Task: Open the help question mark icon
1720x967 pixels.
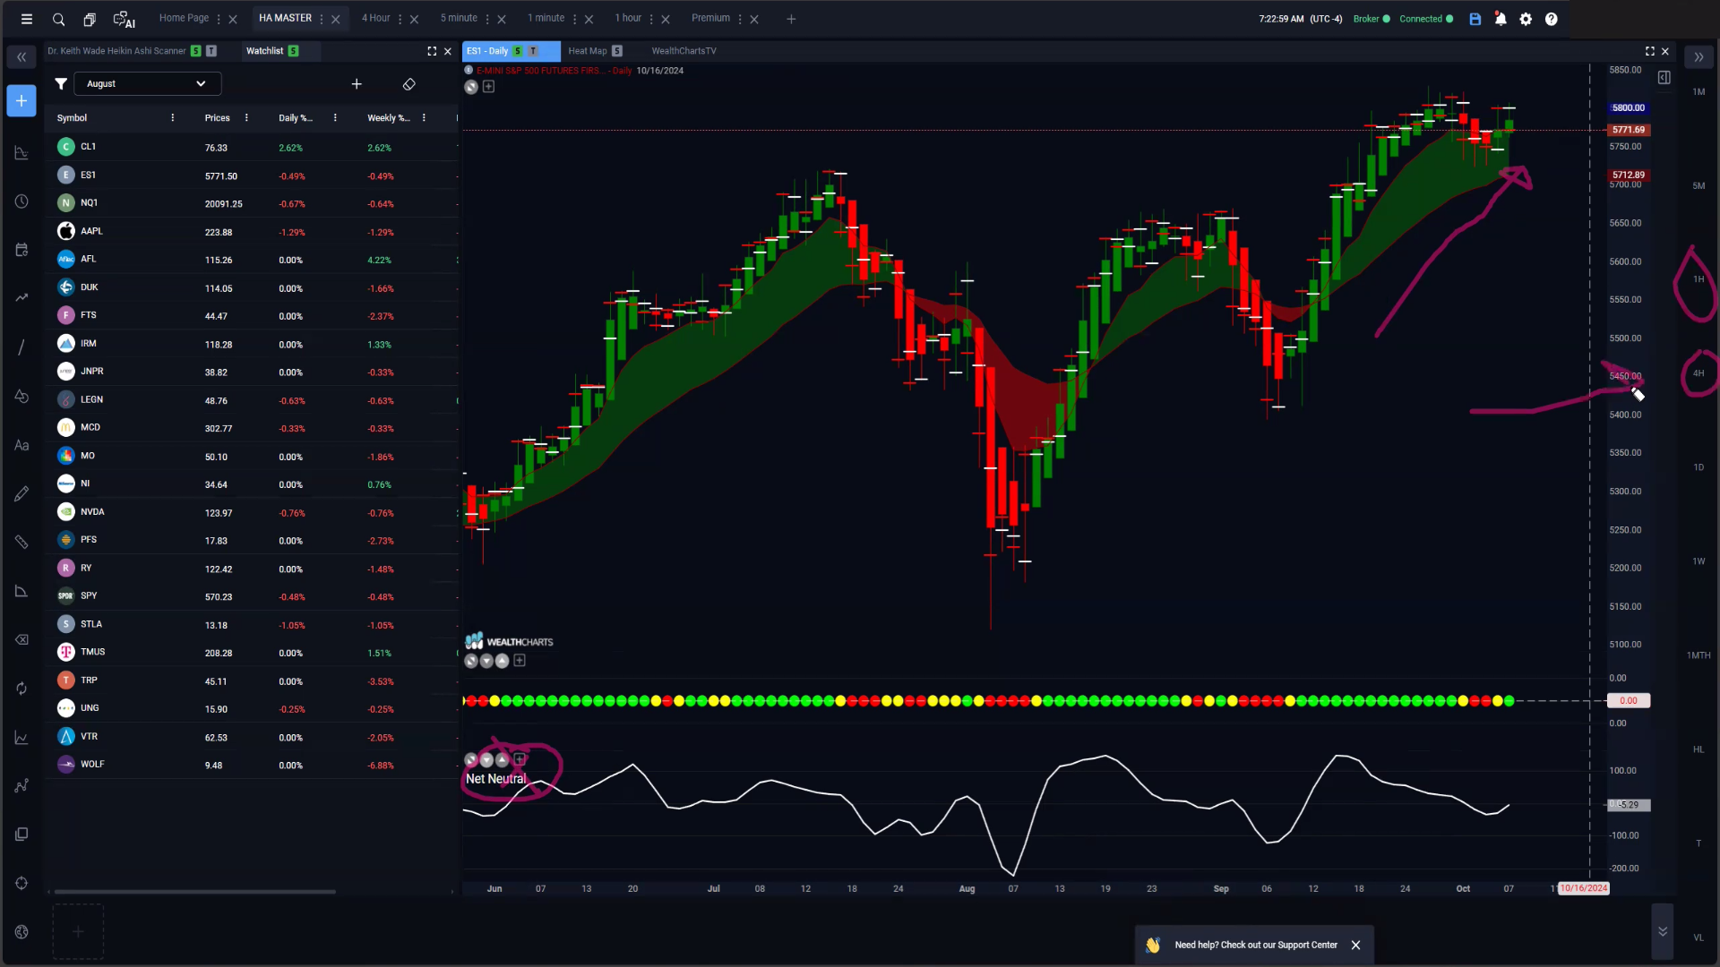Action: point(1552,19)
